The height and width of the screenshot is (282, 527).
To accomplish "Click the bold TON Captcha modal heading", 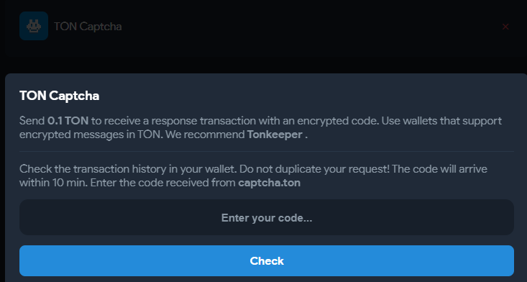I will click(59, 96).
